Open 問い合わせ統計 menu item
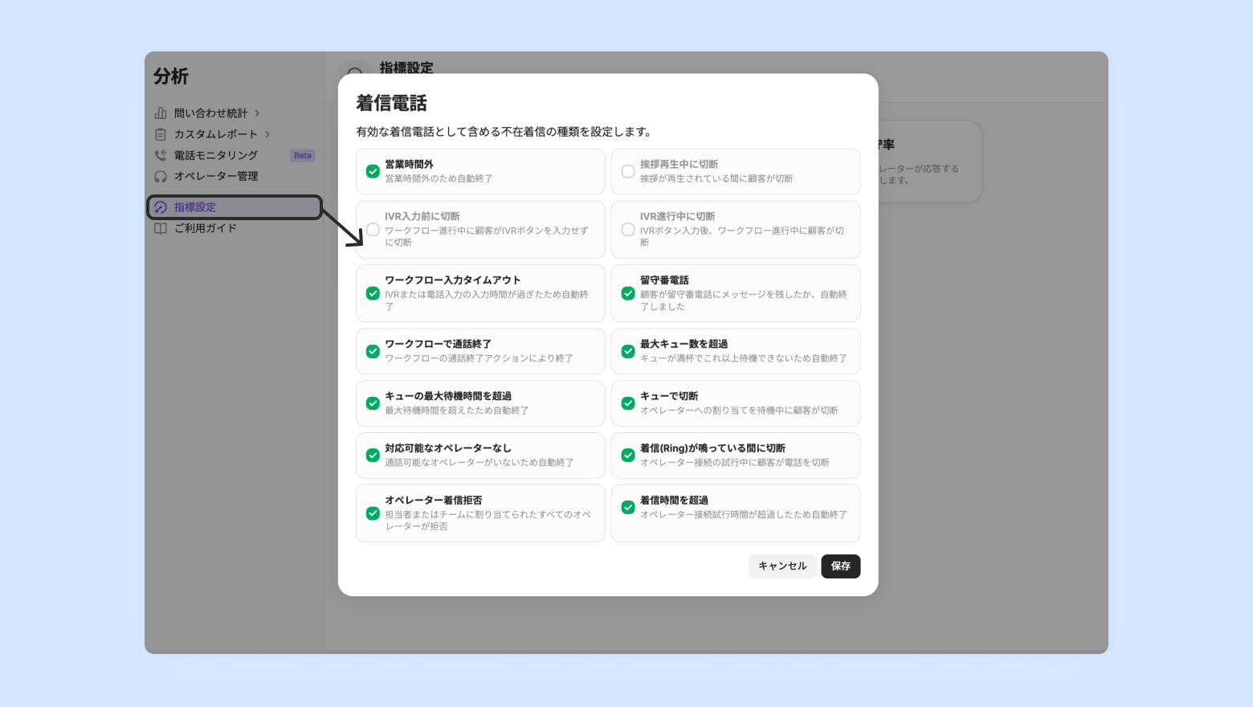 235,113
